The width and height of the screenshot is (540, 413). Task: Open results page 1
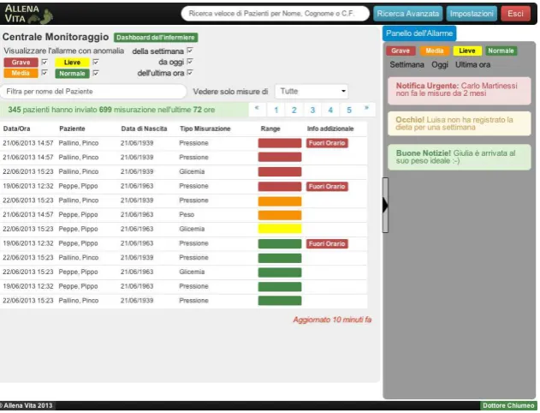pos(276,110)
